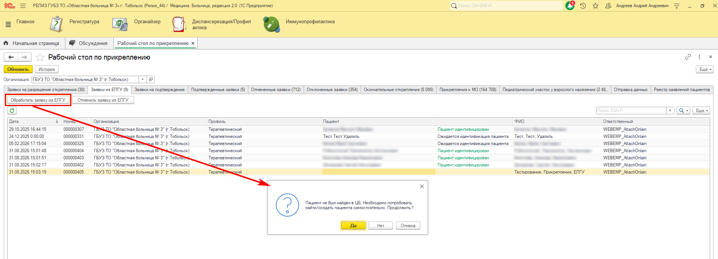Switch to Отмененные заявки (712) tab
The image size is (718, 259).
click(276, 90)
